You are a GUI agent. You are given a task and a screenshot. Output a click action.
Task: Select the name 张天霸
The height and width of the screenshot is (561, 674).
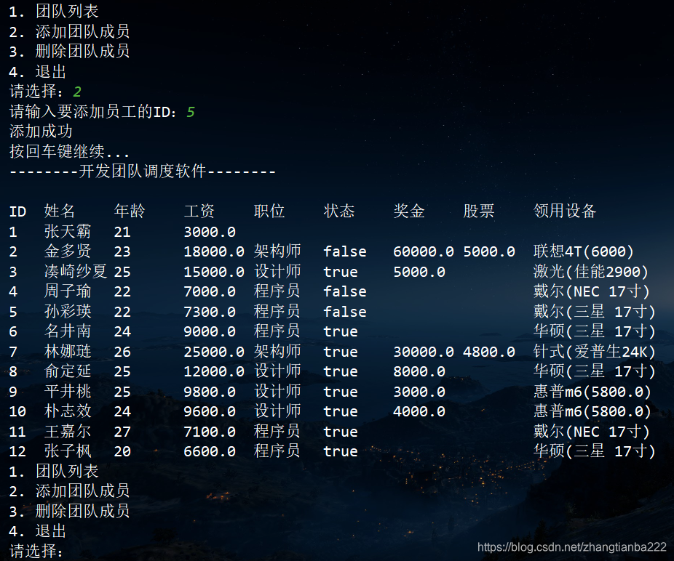[x=68, y=231]
